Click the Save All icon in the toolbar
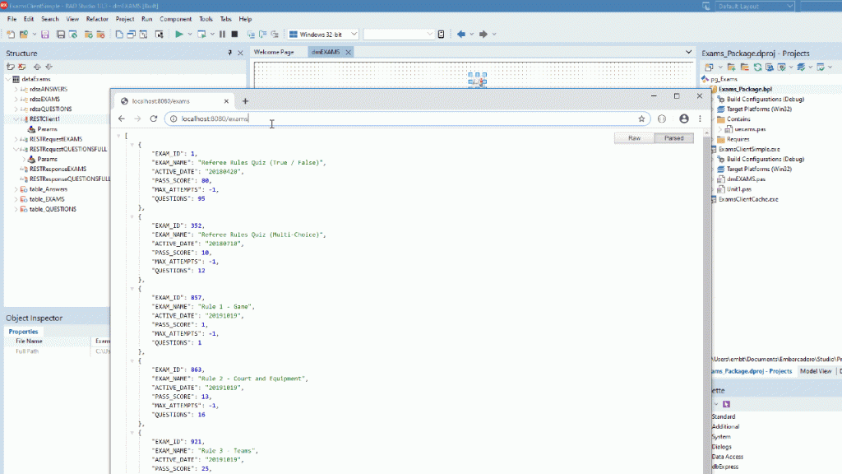842x474 pixels. pos(61,35)
